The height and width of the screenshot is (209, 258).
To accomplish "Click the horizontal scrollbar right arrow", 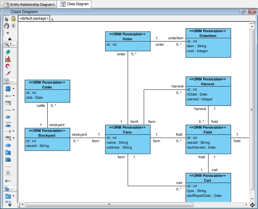I will [x=246, y=205].
